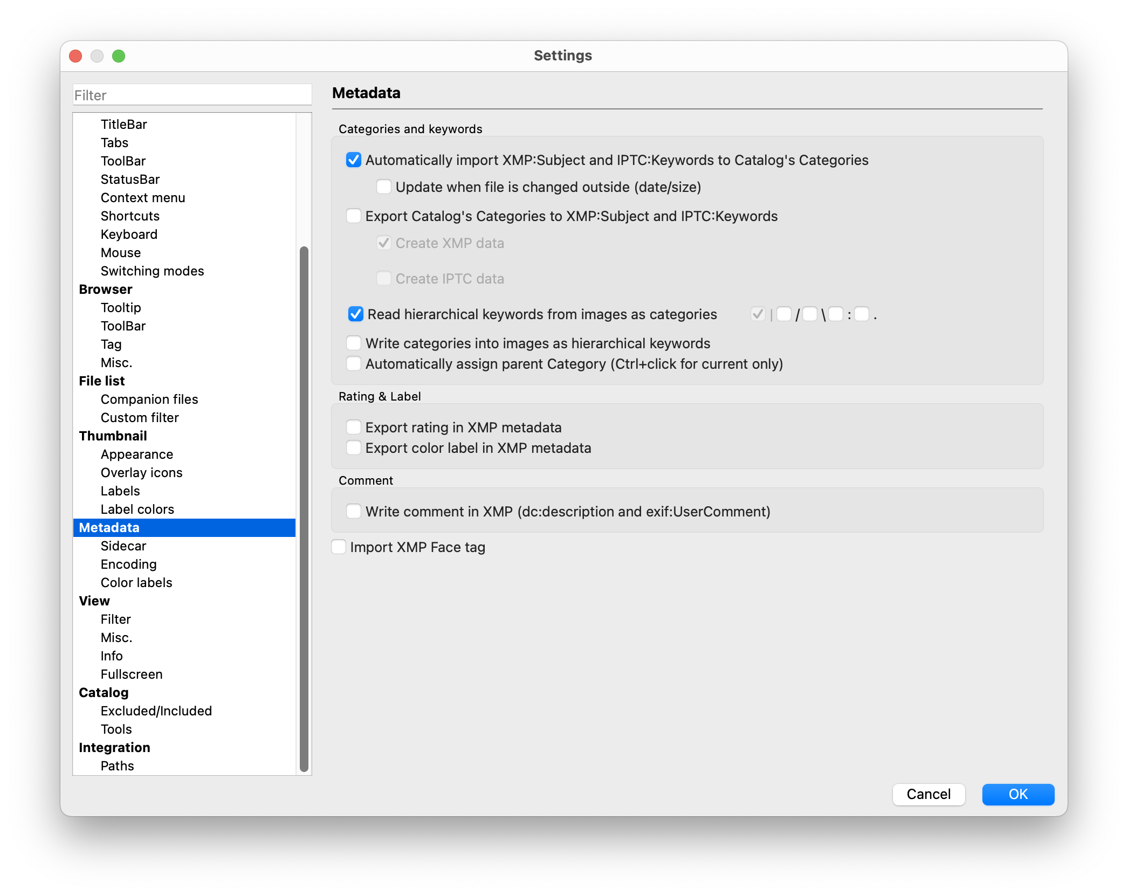Image resolution: width=1128 pixels, height=896 pixels.
Task: Tick the slash separator checkbox
Action: pos(784,314)
